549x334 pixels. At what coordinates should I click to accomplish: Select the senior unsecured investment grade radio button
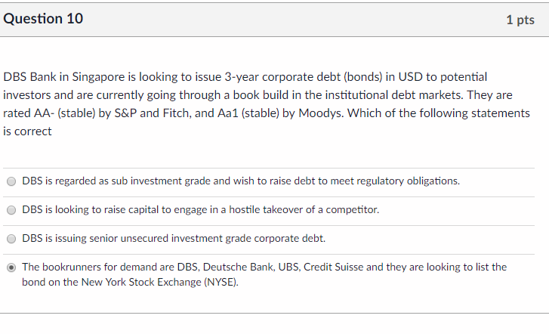pyautogui.click(x=11, y=239)
